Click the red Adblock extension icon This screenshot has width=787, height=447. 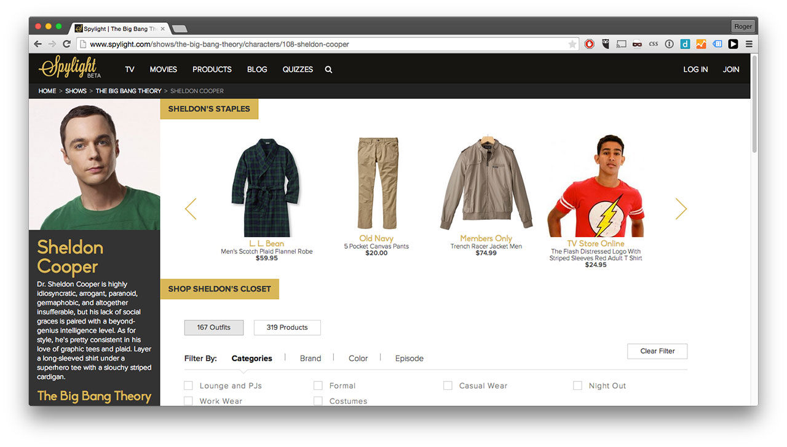[x=589, y=44]
